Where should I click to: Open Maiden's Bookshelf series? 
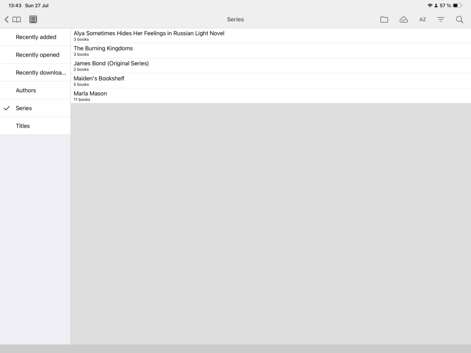pyautogui.click(x=270, y=81)
